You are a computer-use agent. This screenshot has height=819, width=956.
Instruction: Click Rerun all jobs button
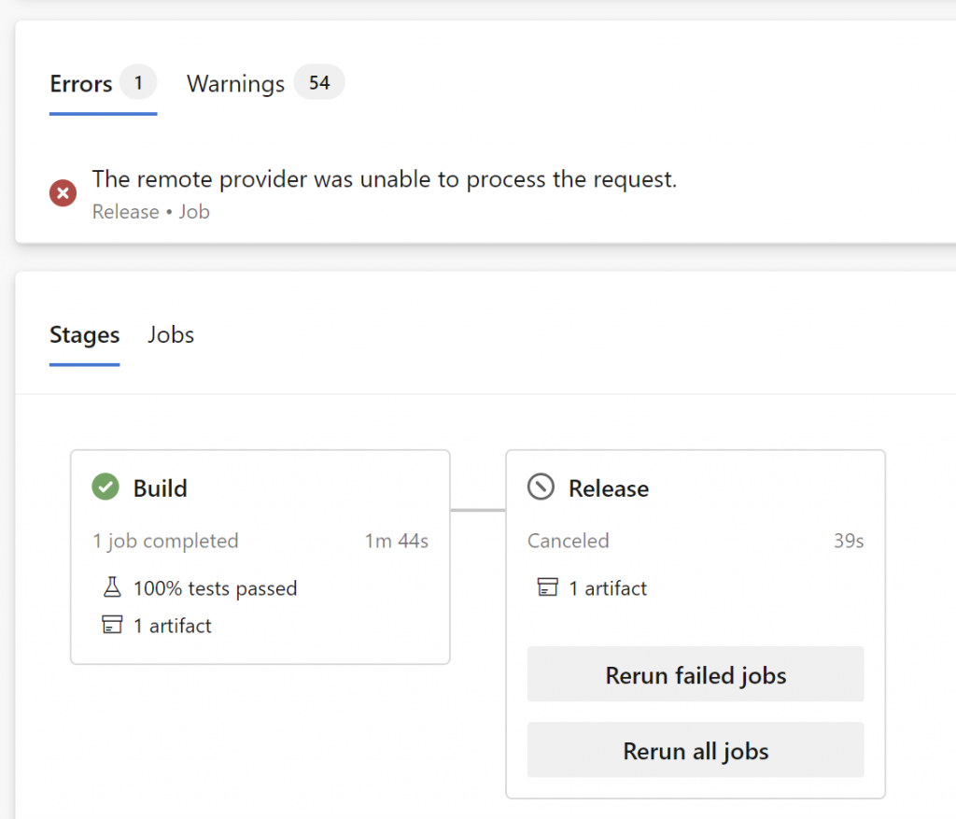696,750
